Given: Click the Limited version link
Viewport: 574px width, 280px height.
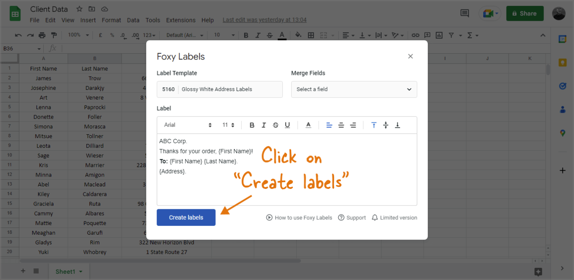Looking at the screenshot, I should tap(394, 218).
